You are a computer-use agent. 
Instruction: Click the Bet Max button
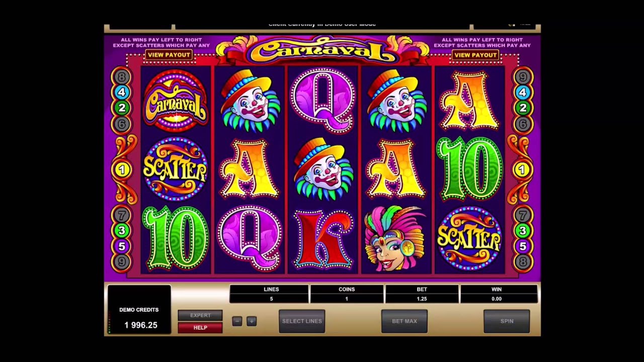pos(405,321)
